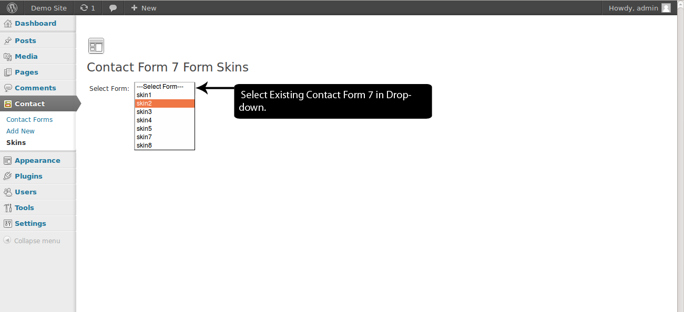Open the comments bubble icon in toolbar
Screen dimensions: 684x312
(x=113, y=8)
